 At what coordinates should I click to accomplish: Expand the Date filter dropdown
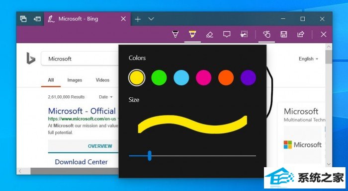click(105, 97)
